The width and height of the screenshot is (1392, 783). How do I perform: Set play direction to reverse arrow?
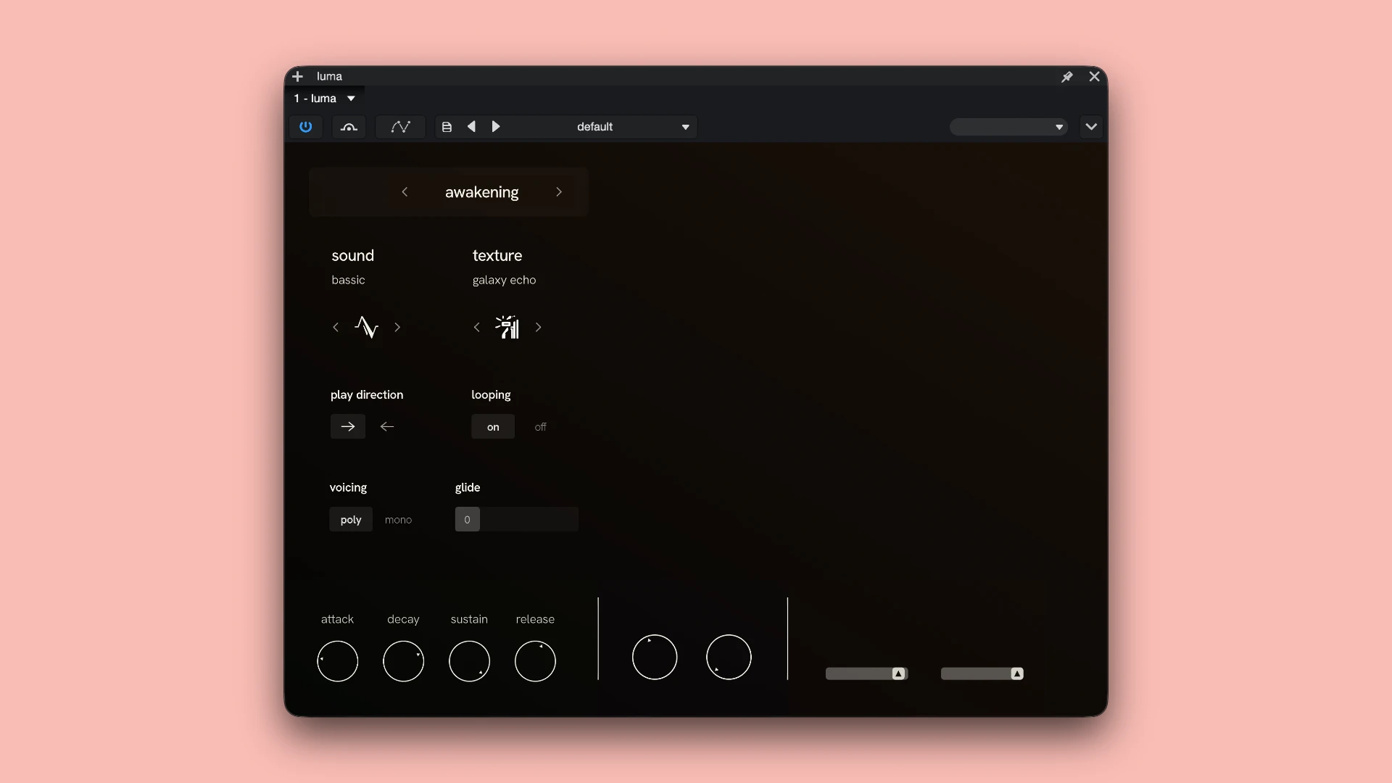click(387, 426)
